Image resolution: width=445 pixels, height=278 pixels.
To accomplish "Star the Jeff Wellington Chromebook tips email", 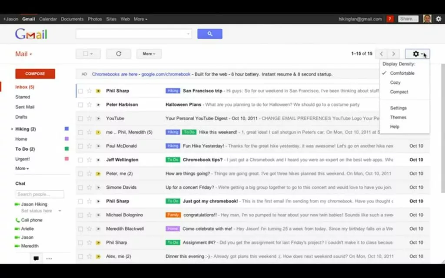I will pyautogui.click(x=89, y=160).
